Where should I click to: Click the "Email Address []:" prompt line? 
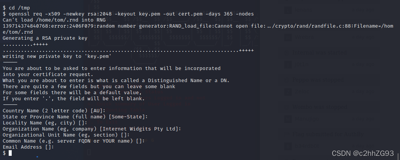(x=28, y=147)
